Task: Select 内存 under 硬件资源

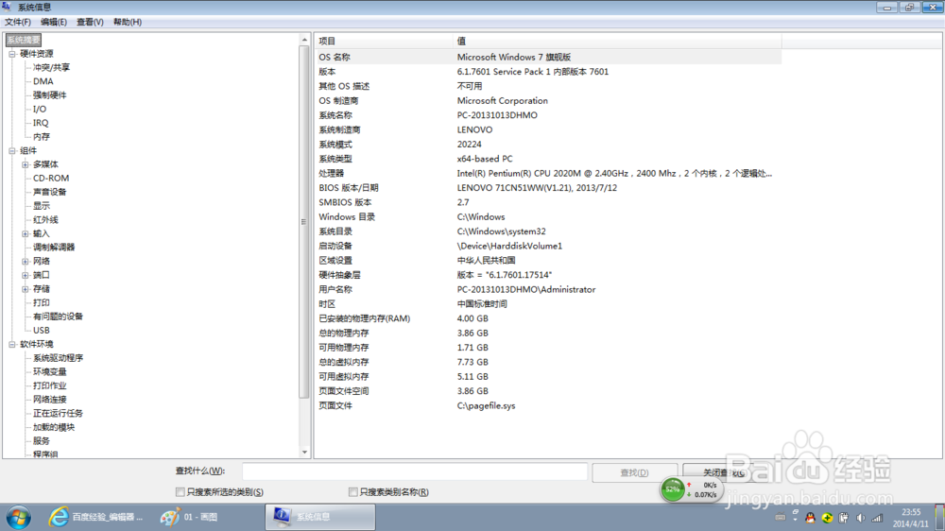Action: point(41,137)
